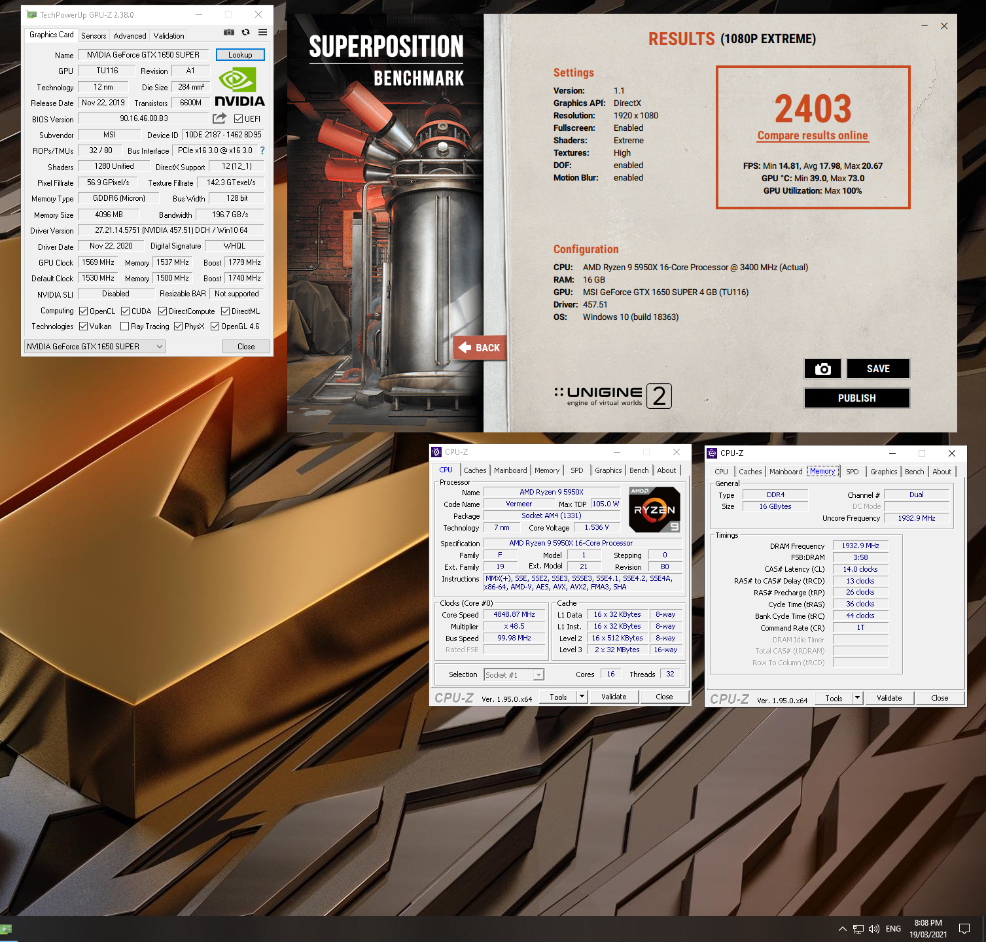Open the Compare results online link
The height and width of the screenshot is (942, 986).
[x=813, y=135]
